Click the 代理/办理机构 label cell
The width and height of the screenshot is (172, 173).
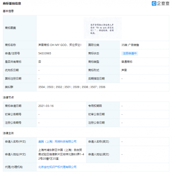(x=20, y=167)
